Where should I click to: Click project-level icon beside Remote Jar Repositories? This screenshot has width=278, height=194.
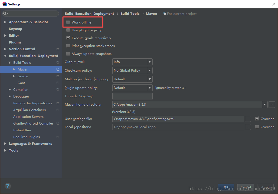(x=58, y=103)
